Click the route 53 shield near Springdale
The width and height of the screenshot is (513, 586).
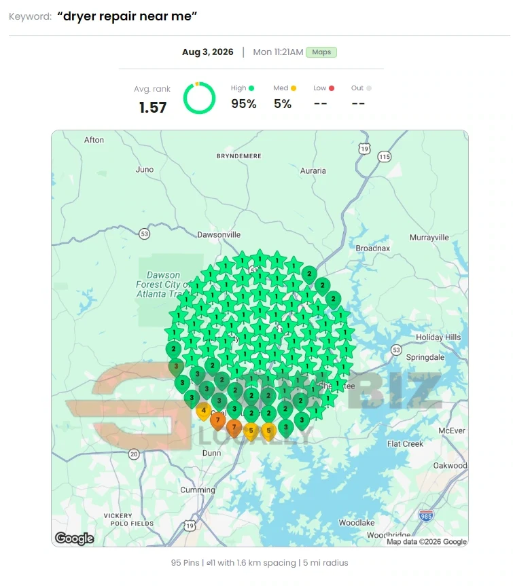point(396,350)
